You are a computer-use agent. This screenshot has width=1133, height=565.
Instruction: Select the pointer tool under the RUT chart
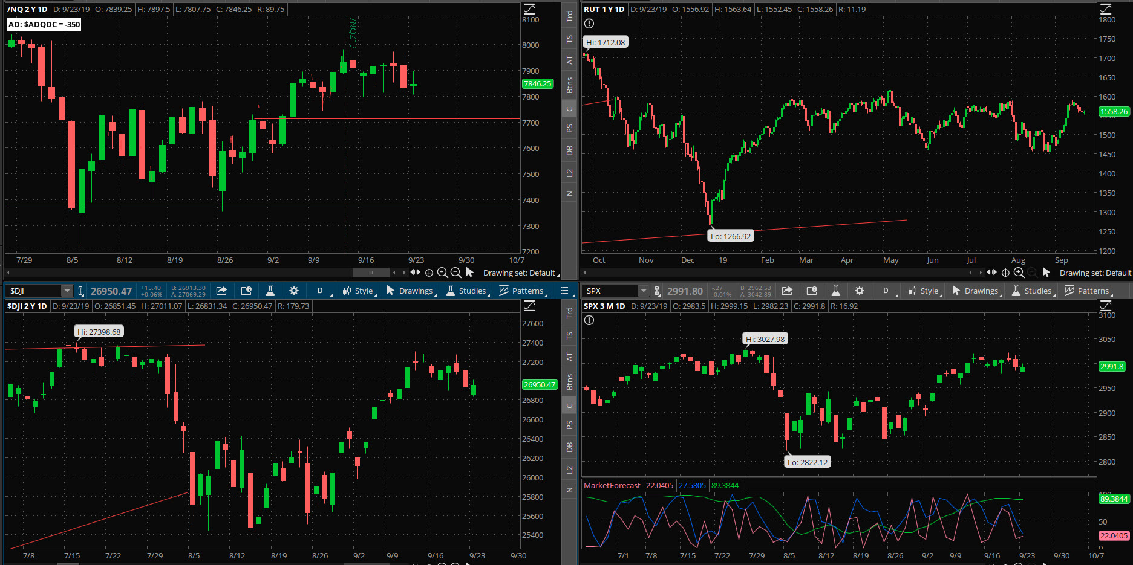coord(1046,273)
